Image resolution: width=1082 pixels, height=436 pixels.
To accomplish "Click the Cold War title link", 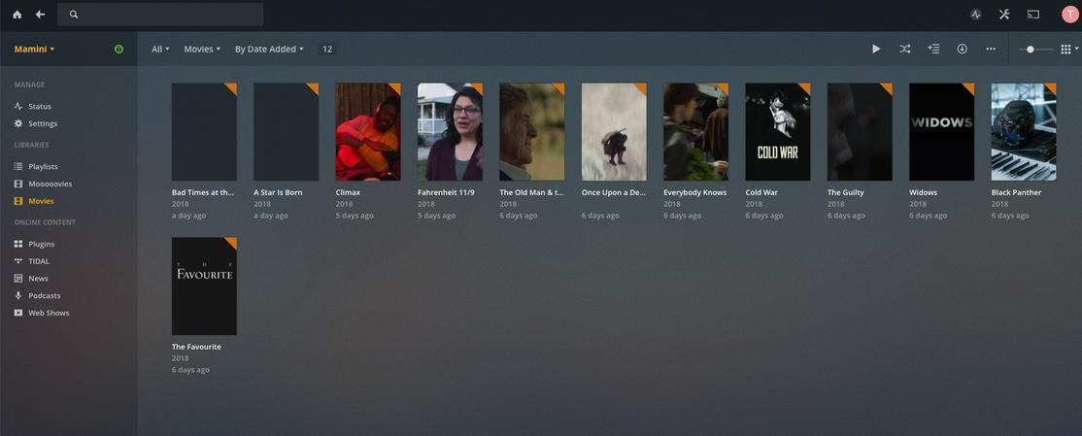I will [763, 192].
